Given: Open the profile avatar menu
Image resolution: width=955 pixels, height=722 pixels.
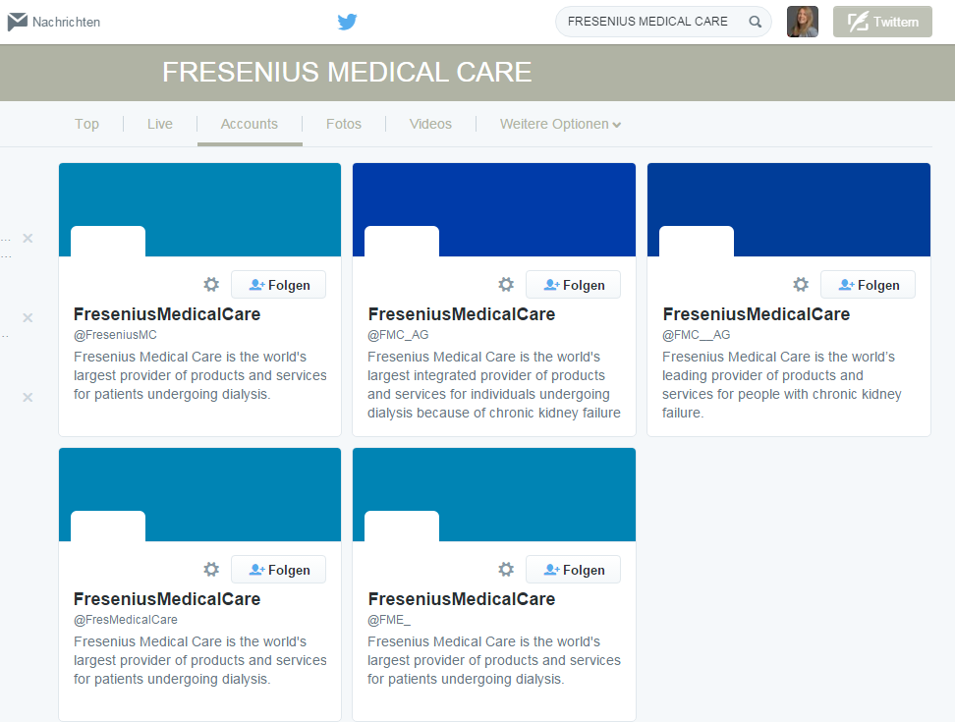Looking at the screenshot, I should click(802, 22).
